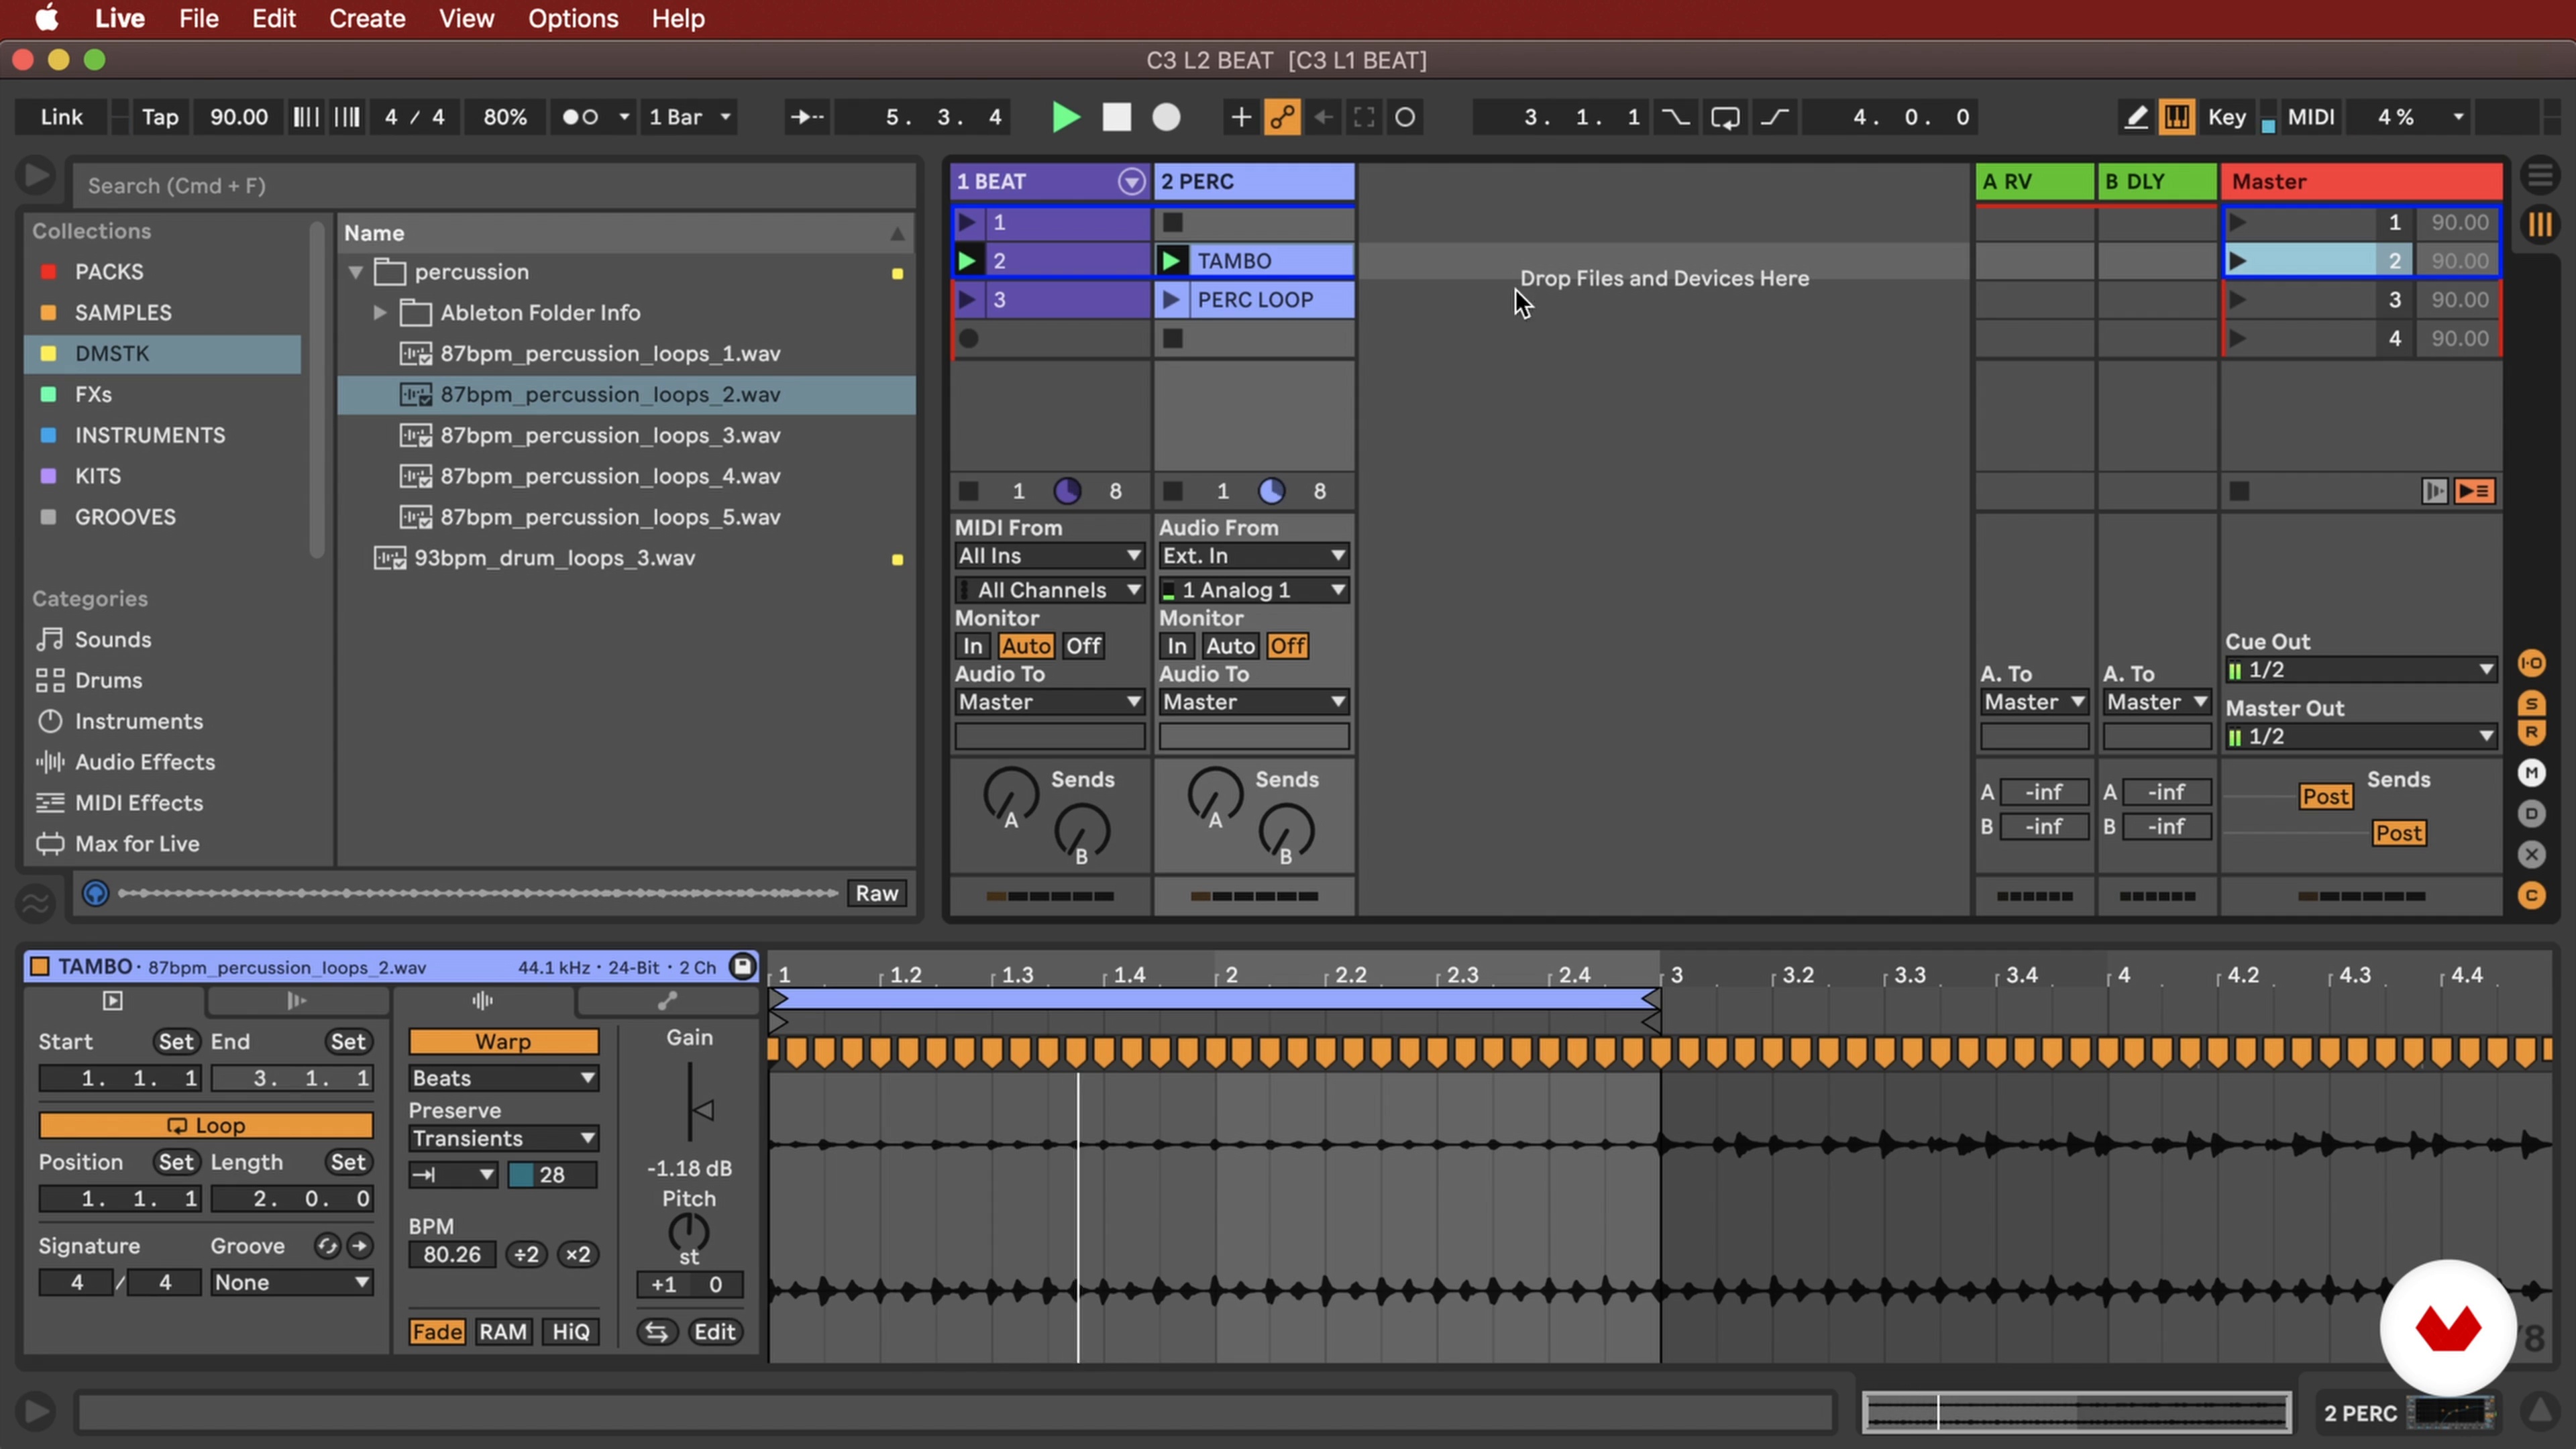Set 1 BEAT monitor to In
This screenshot has height=1449, width=2576.
[x=972, y=646]
